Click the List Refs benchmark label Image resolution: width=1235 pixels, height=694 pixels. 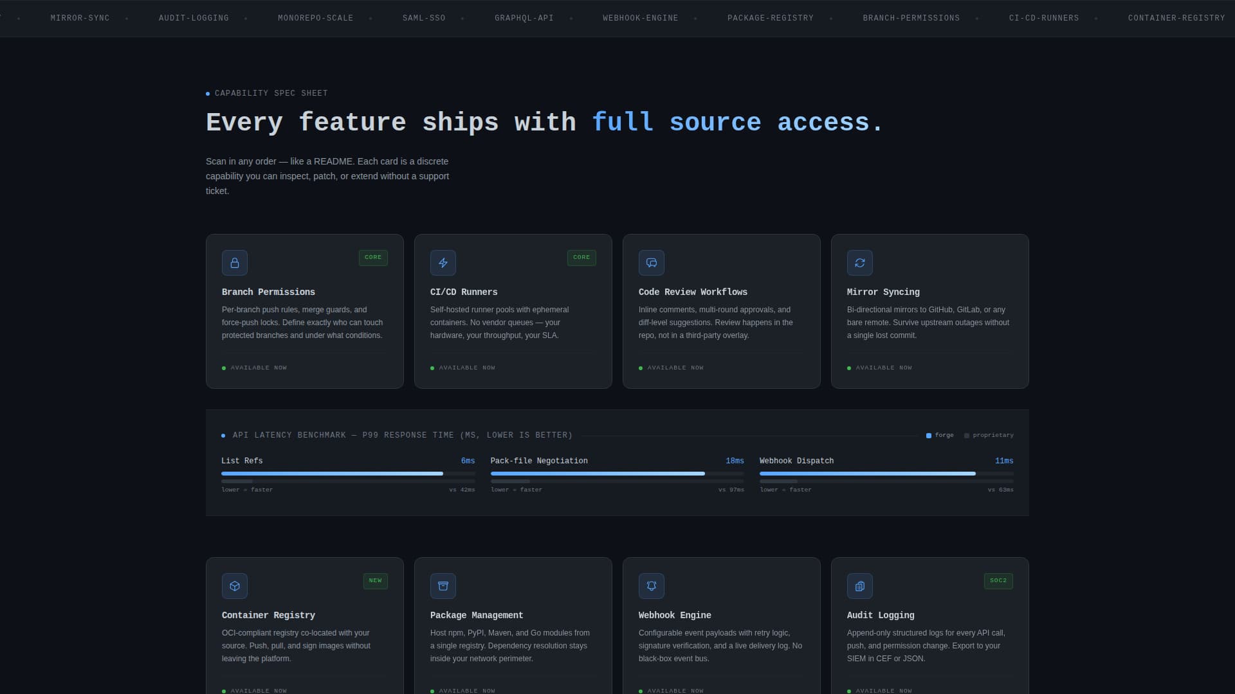tap(242, 461)
